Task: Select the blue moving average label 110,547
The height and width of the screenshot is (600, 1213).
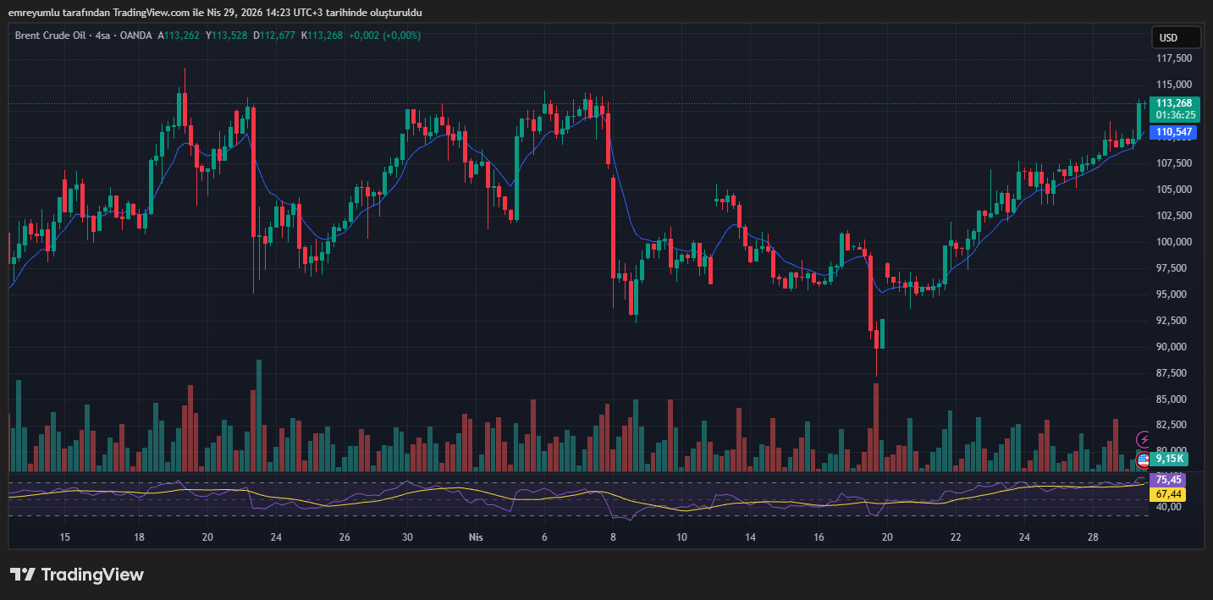Action: pos(1173,132)
